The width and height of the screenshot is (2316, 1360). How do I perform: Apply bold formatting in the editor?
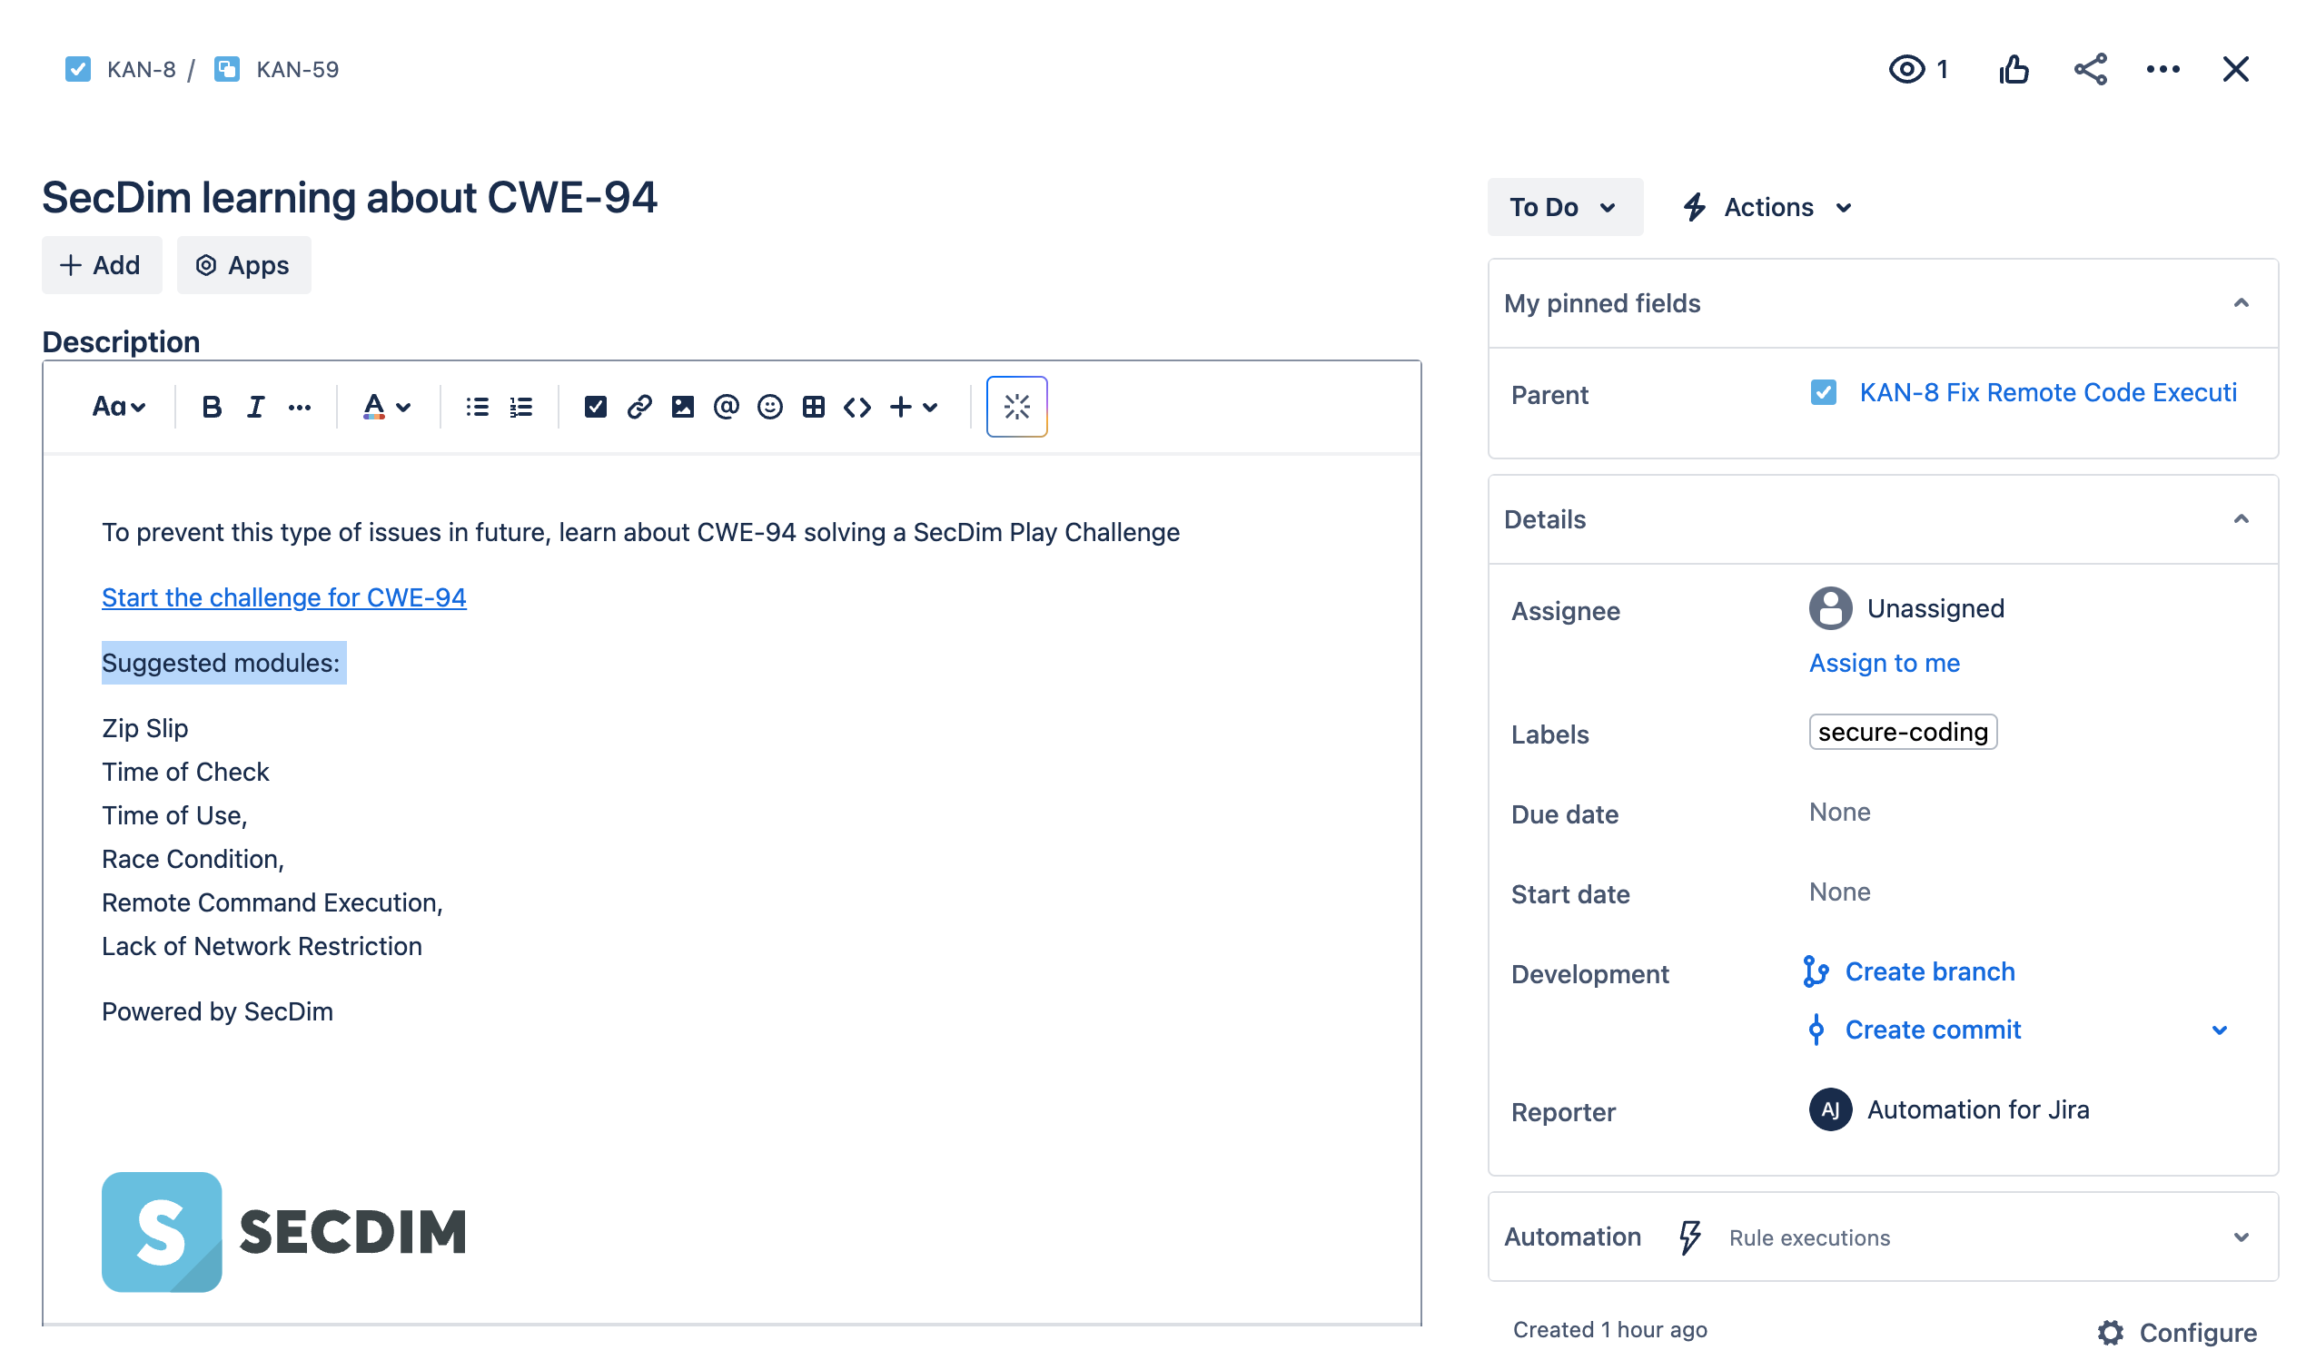(211, 406)
